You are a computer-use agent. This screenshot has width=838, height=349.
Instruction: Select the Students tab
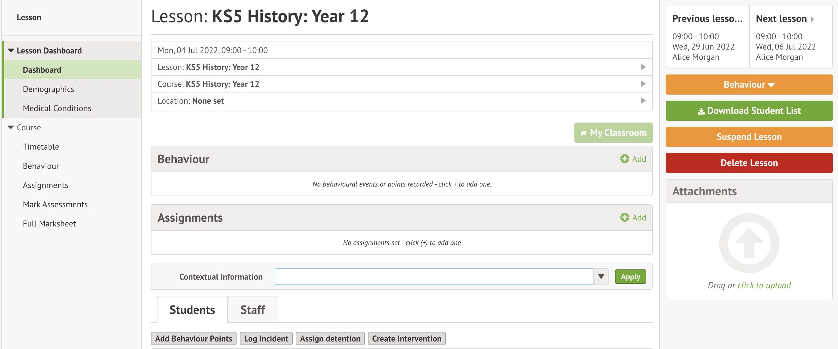tap(192, 310)
